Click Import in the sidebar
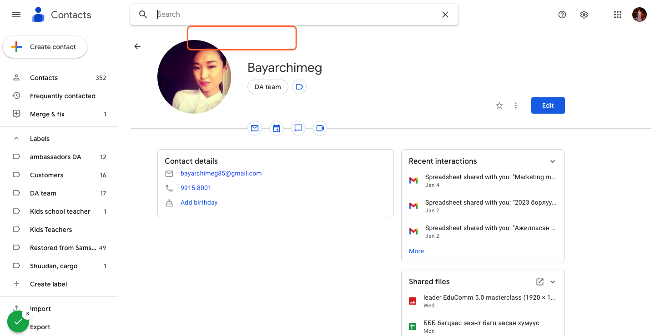 [x=59, y=309]
